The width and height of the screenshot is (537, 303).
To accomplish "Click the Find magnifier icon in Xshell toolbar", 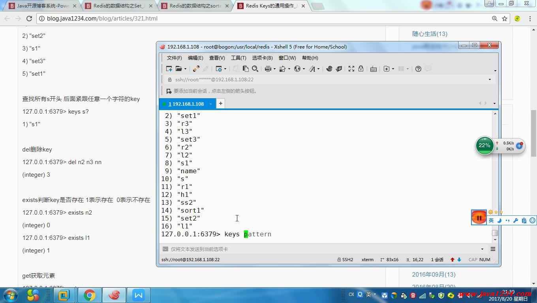I will (x=255, y=69).
